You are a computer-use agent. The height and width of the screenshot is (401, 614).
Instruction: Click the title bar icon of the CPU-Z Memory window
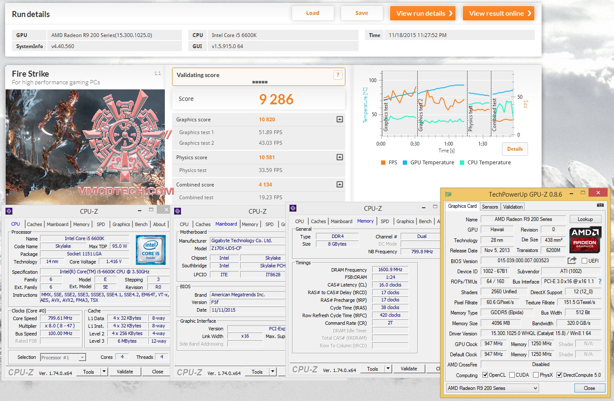[293, 208]
